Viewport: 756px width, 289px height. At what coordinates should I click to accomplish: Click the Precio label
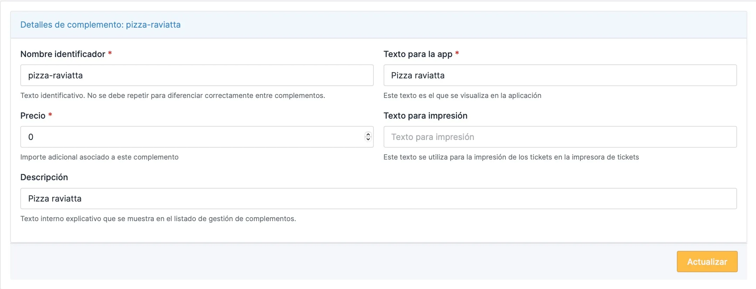[33, 115]
